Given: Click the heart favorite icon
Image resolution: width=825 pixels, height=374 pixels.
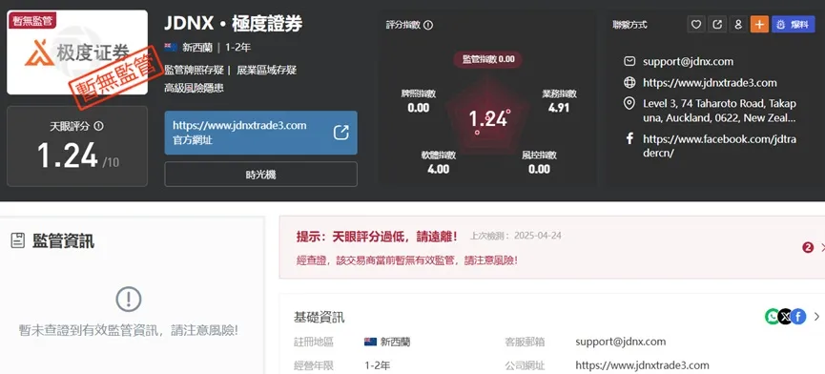Looking at the screenshot, I should click(696, 24).
